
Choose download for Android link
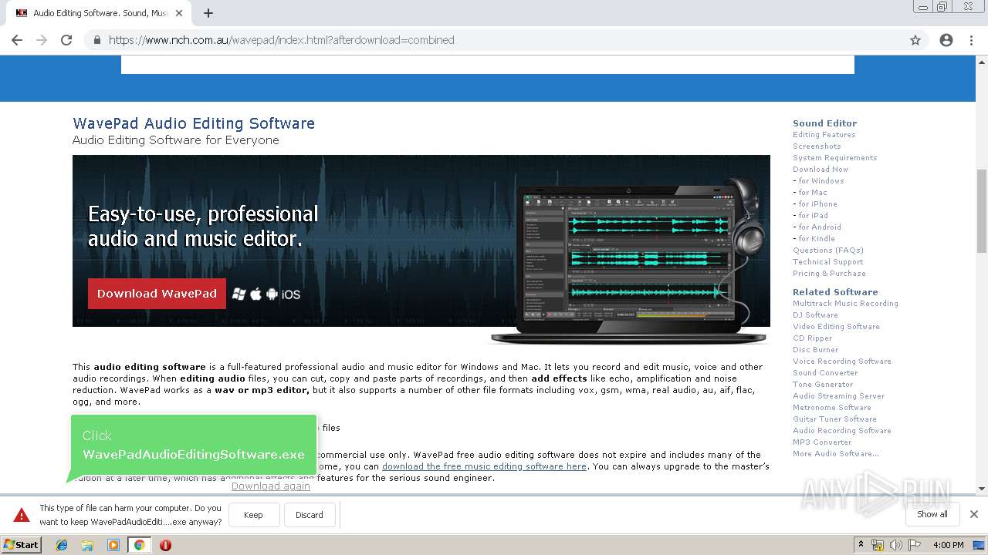point(820,227)
